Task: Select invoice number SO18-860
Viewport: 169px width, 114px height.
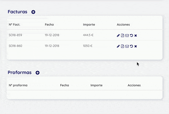Action: coord(15,46)
